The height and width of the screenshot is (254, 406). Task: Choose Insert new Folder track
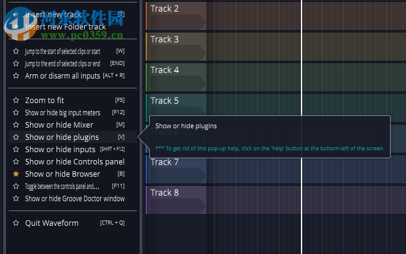72,26
